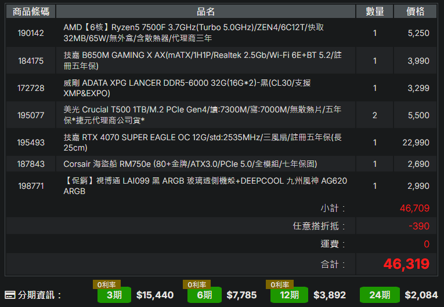Click the Crucial T500 1TB product name

pyautogui.click(x=203, y=115)
